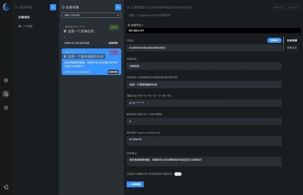Click 结束进程 on the paused task card

click(113, 72)
